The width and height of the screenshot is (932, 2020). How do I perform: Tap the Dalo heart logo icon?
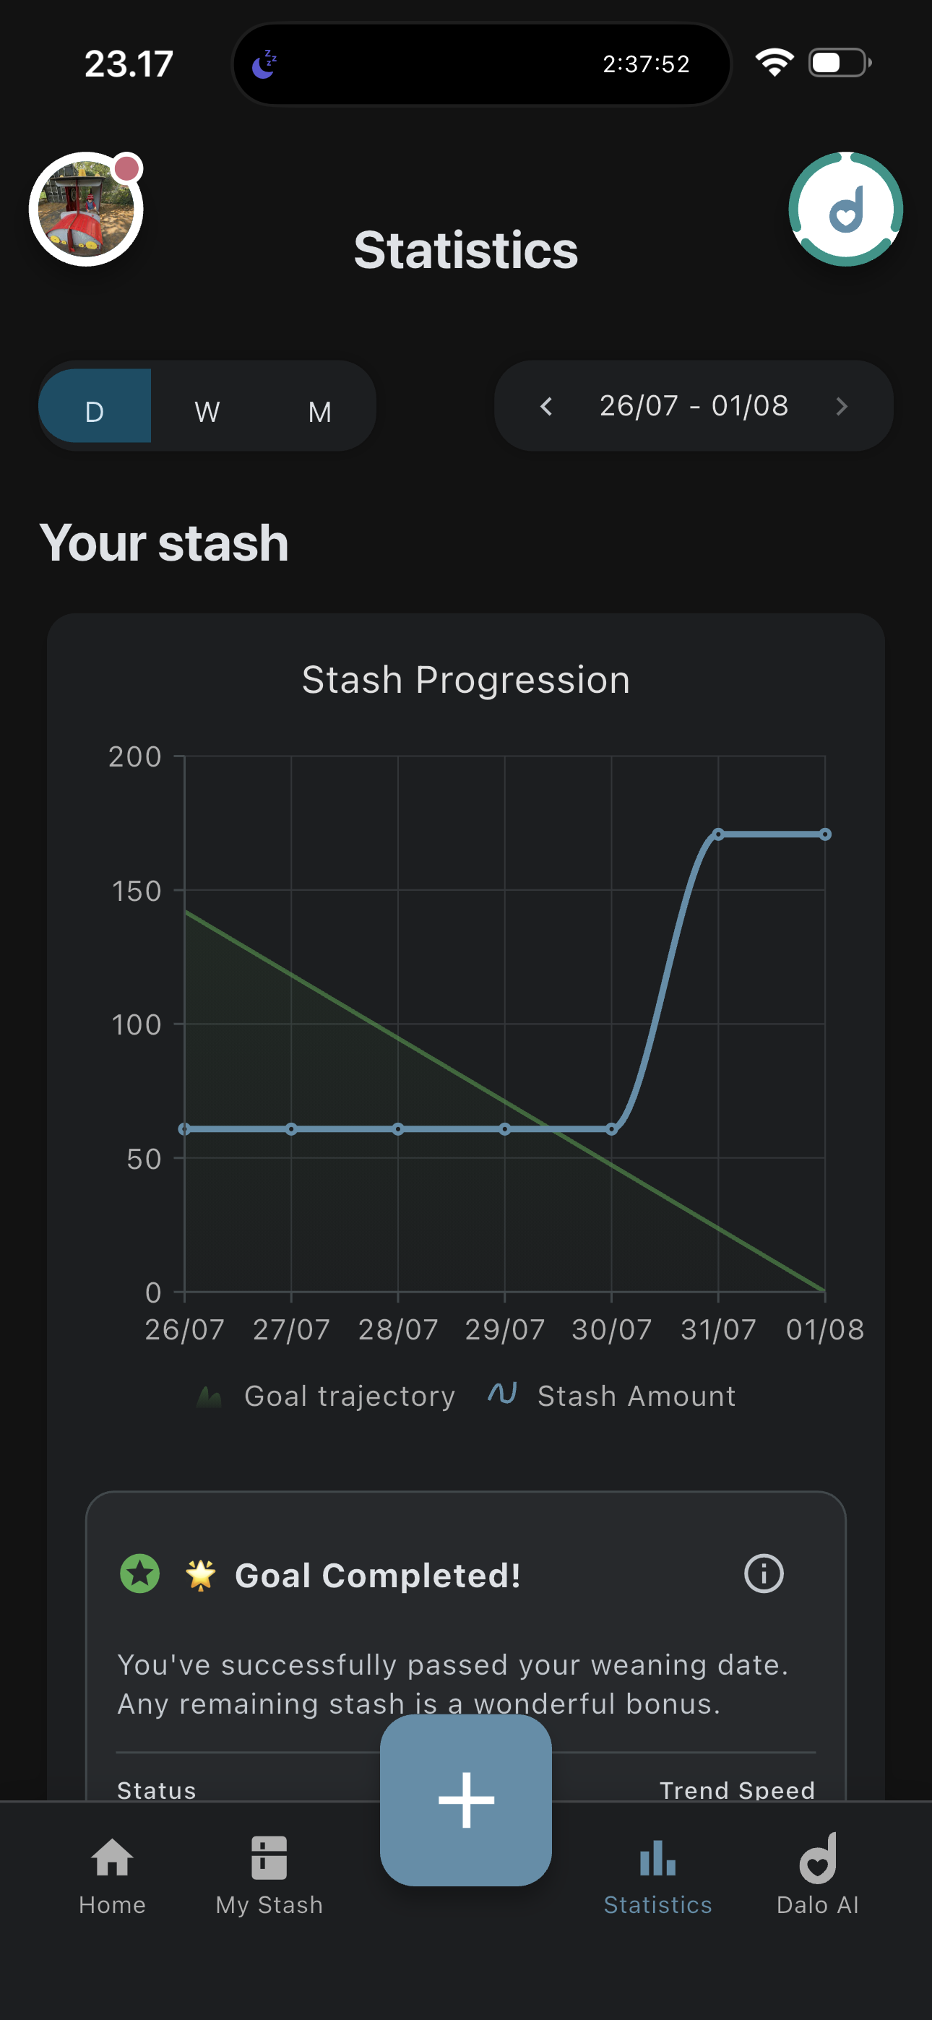pyautogui.click(x=846, y=210)
